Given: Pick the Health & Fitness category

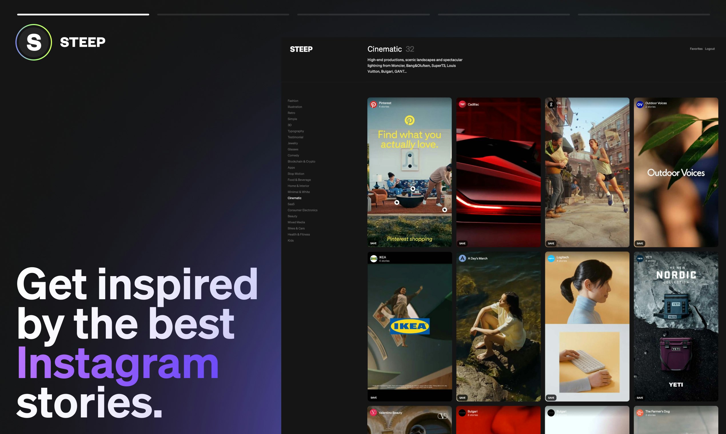Looking at the screenshot, I should pyautogui.click(x=299, y=234).
